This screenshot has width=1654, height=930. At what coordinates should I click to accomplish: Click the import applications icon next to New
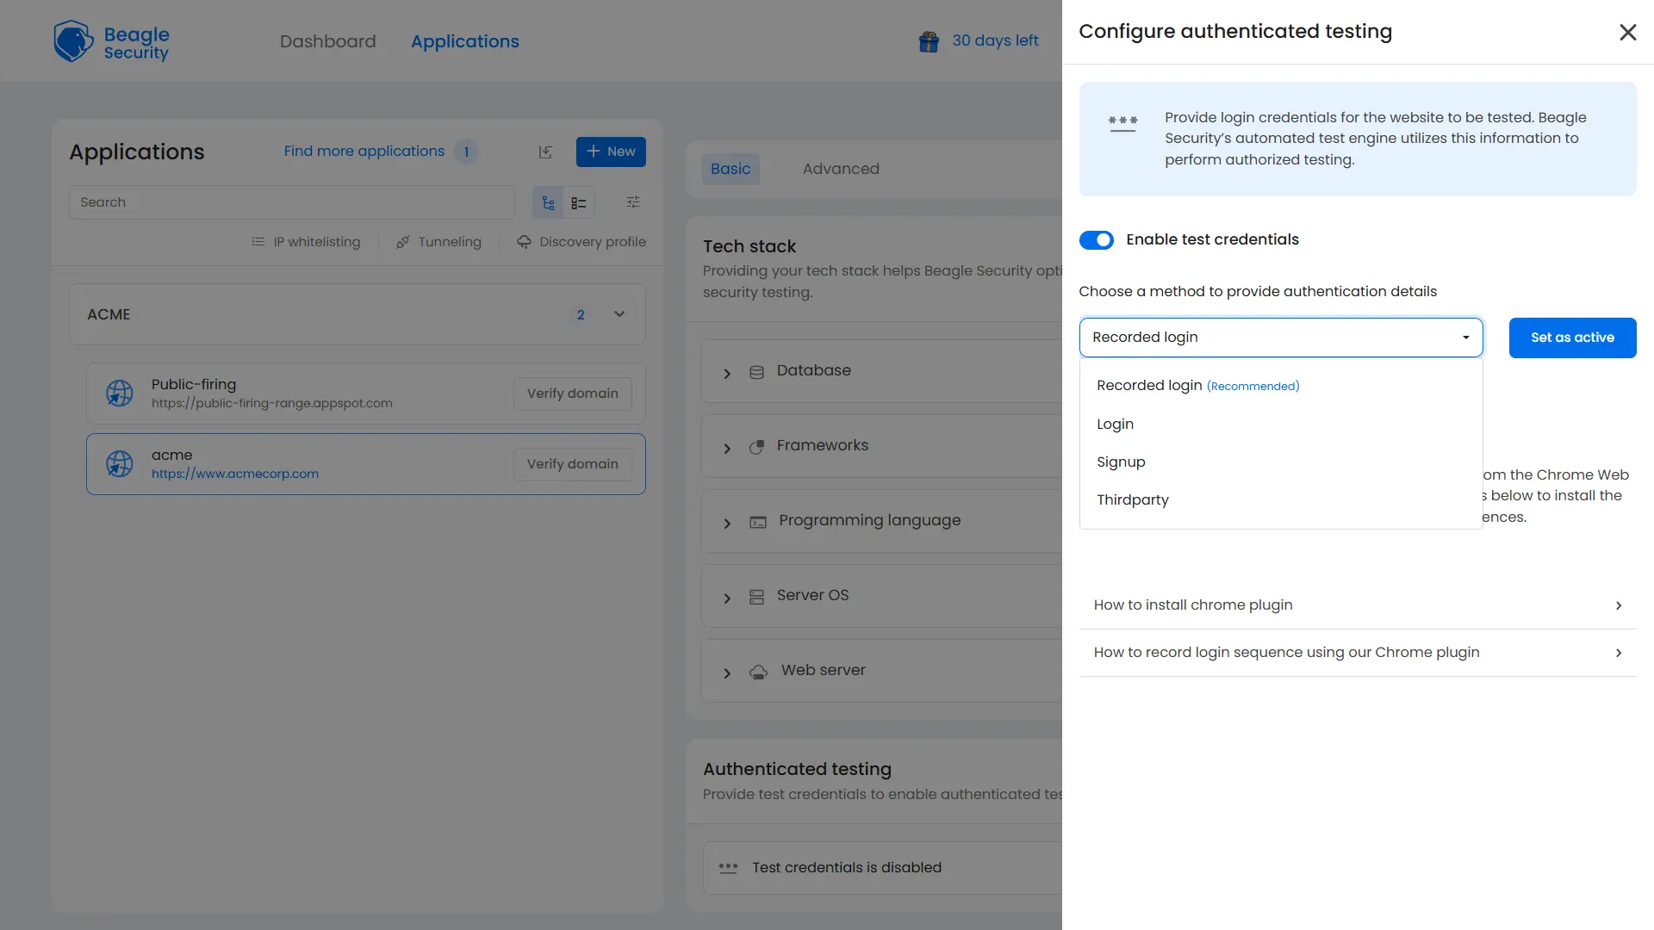coord(545,152)
